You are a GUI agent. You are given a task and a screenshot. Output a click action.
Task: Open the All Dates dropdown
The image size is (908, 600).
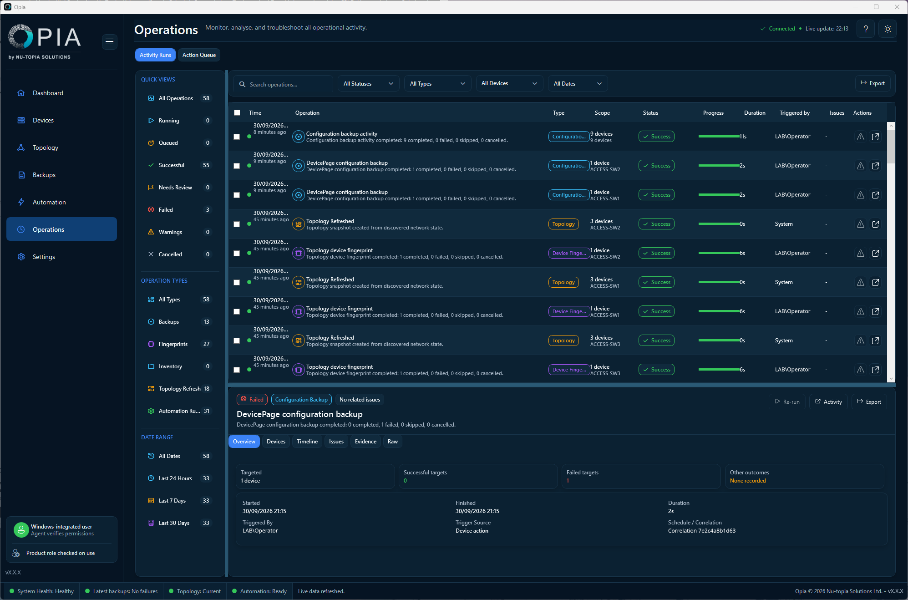(x=578, y=84)
